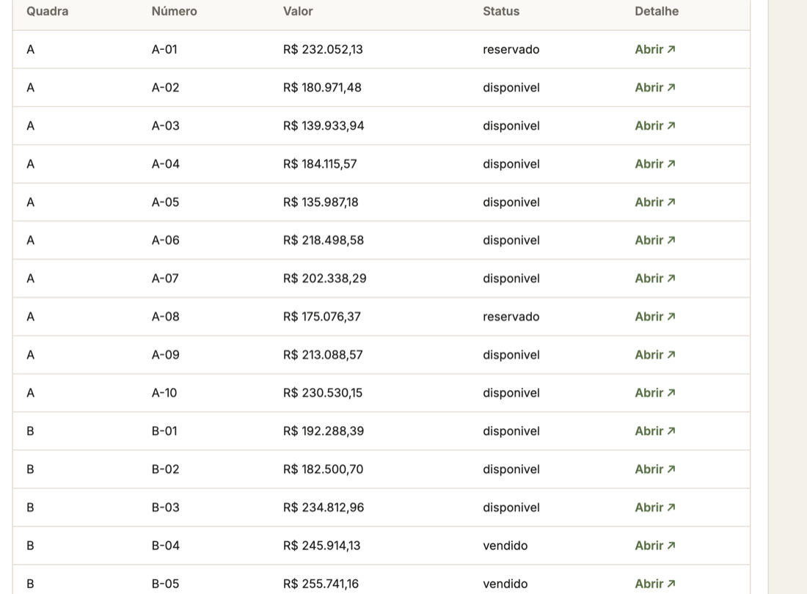Select the price R$ 202.338,29
Screen dimensions: 807x594
click(325, 278)
